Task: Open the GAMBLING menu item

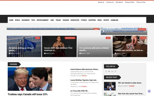Action: [x=114, y=20]
